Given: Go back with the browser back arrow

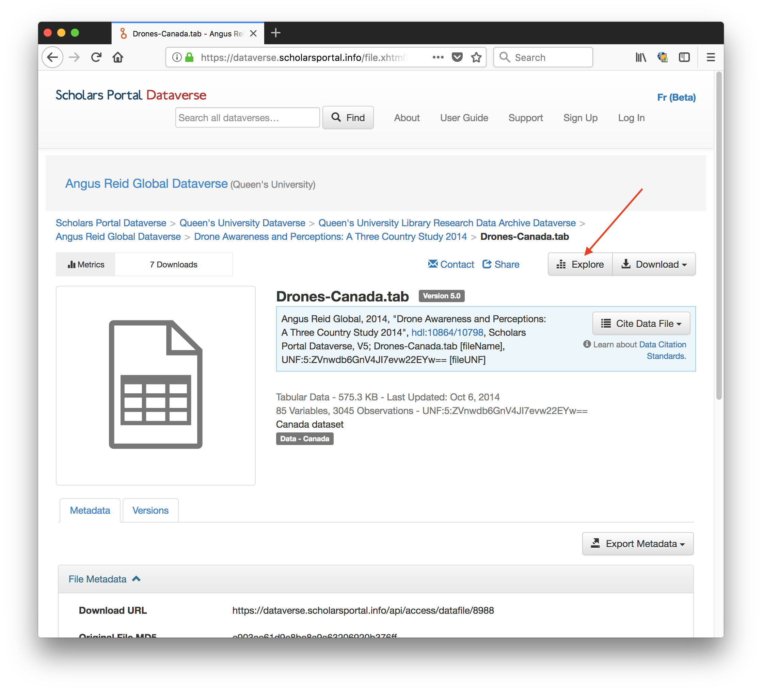Looking at the screenshot, I should click(52, 57).
